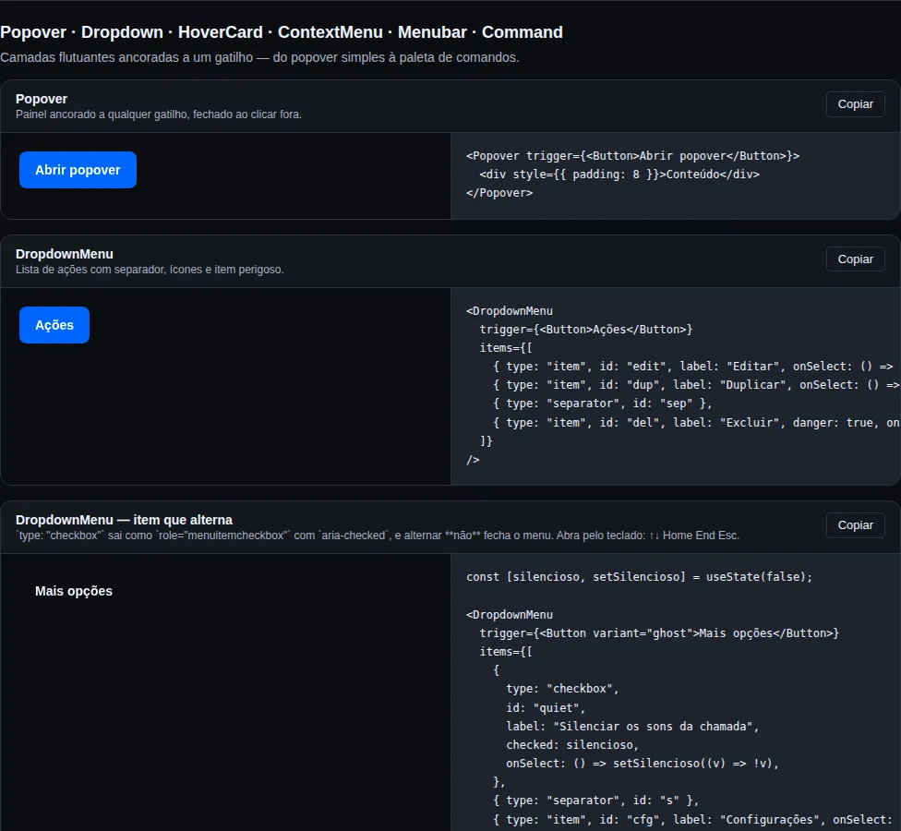This screenshot has width=901, height=831.
Task: Select the page title heading text
Action: pyautogui.click(x=281, y=32)
